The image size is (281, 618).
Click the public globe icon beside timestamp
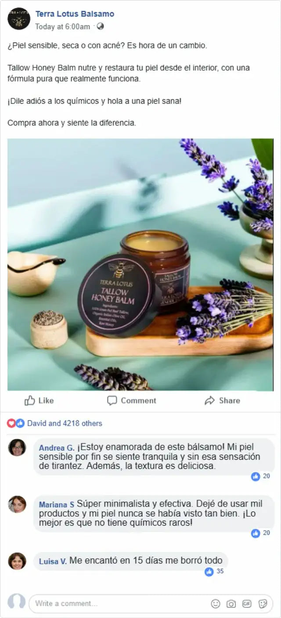coord(100,26)
